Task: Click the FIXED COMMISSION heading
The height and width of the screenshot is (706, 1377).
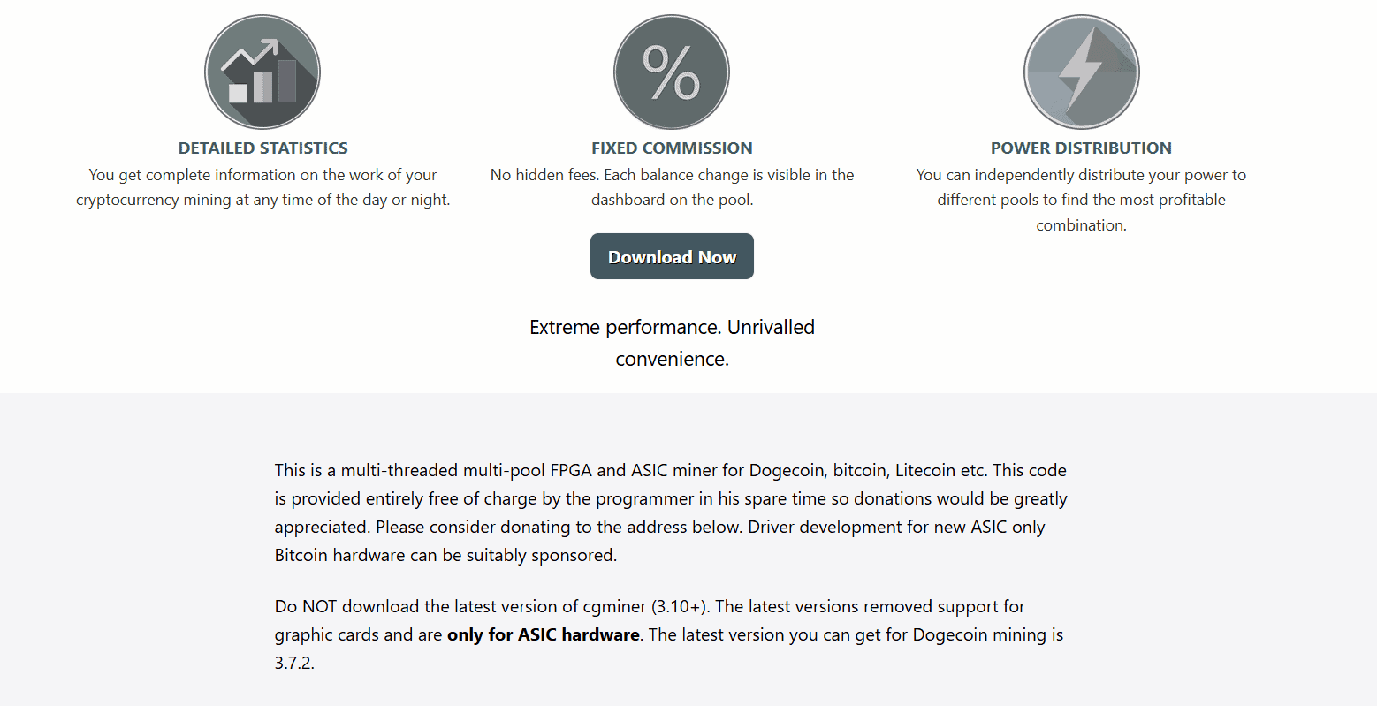Action: [x=672, y=148]
